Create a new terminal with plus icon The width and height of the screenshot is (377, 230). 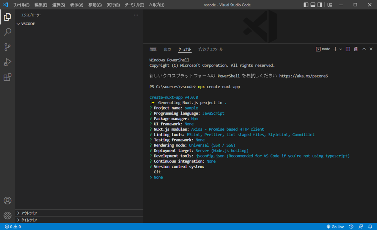[x=335, y=49]
